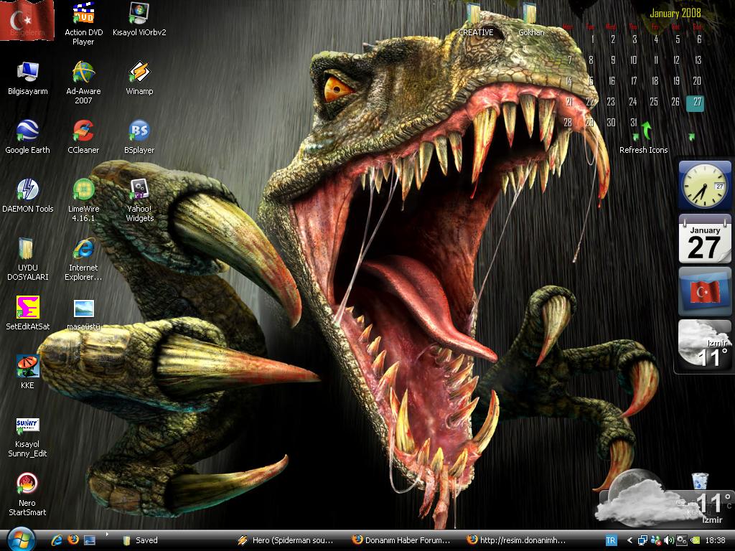735x551 pixels.
Task: Open the Start orb button
Action: (21, 540)
